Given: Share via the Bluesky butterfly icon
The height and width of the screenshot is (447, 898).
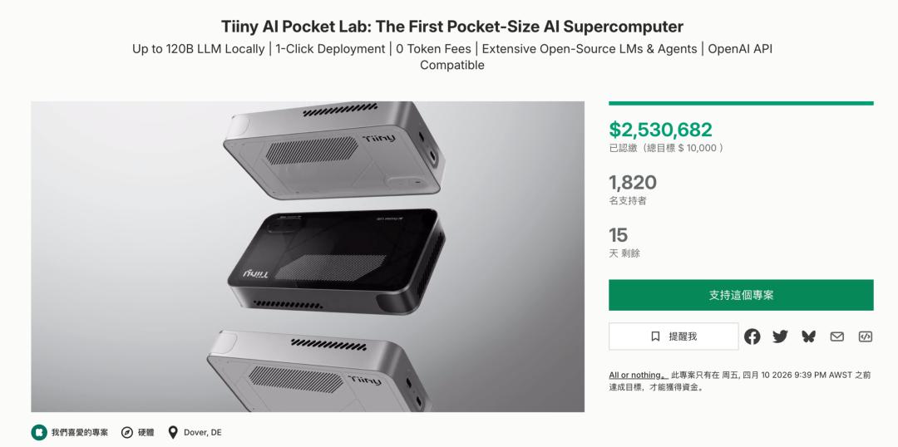Looking at the screenshot, I should [808, 336].
